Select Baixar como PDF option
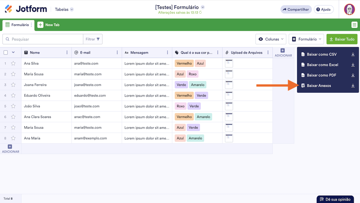This screenshot has height=203, width=360. [x=328, y=75]
